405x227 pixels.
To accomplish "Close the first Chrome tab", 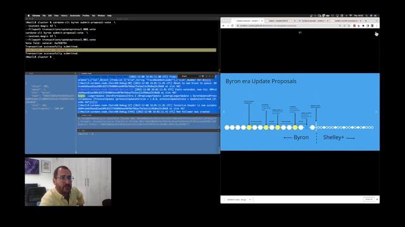I will (x=262, y=21).
